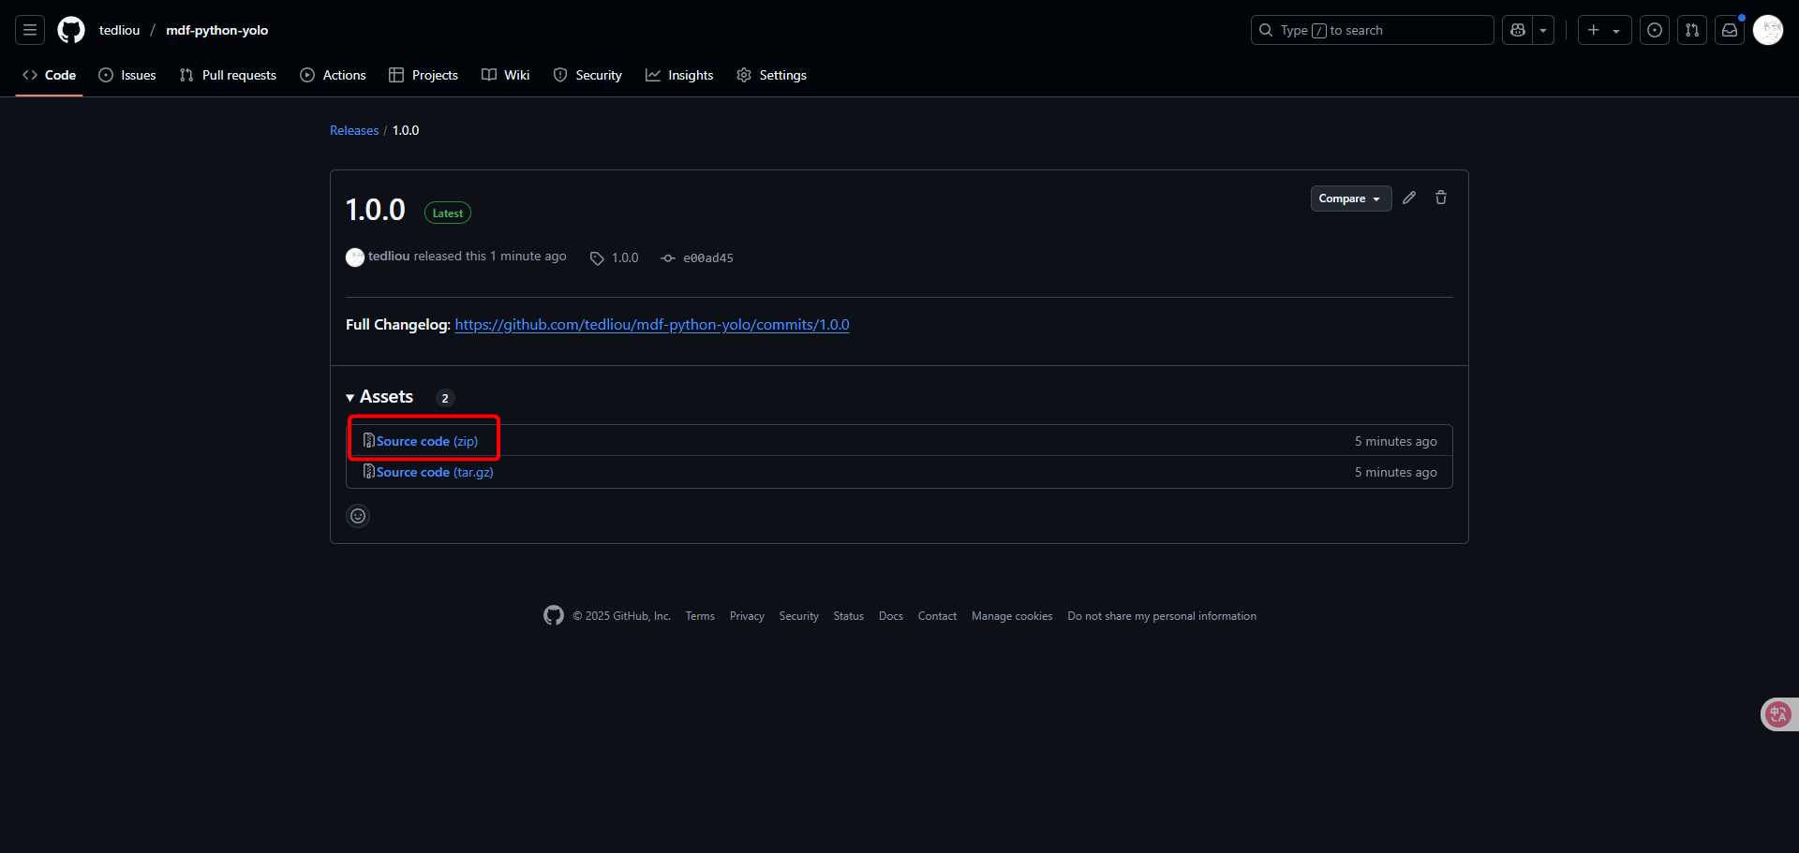
Task: Switch to the Actions tab
Action: click(333, 75)
